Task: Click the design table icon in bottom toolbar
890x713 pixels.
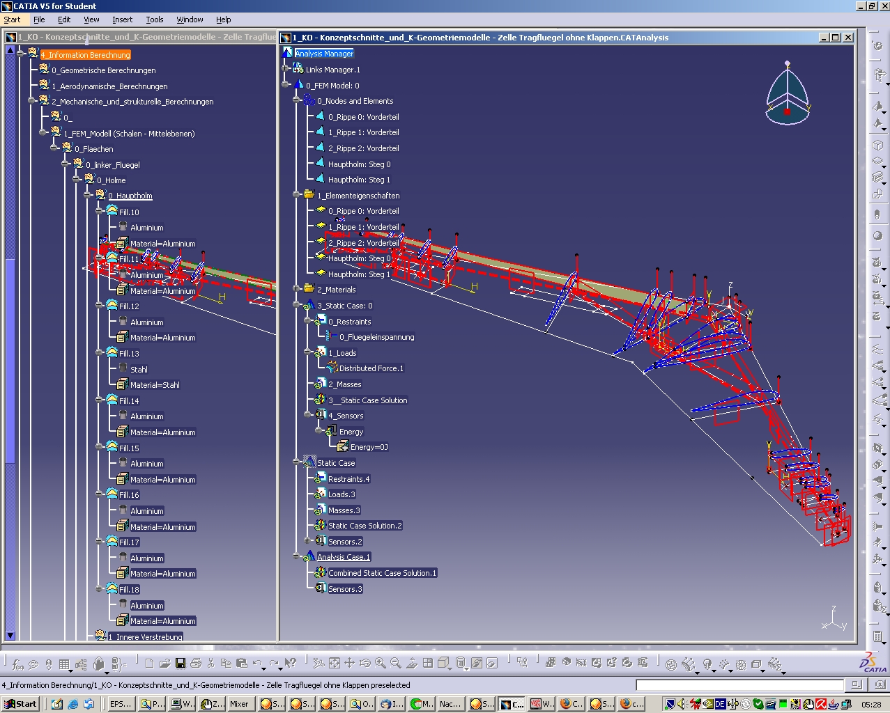Action: point(63,664)
